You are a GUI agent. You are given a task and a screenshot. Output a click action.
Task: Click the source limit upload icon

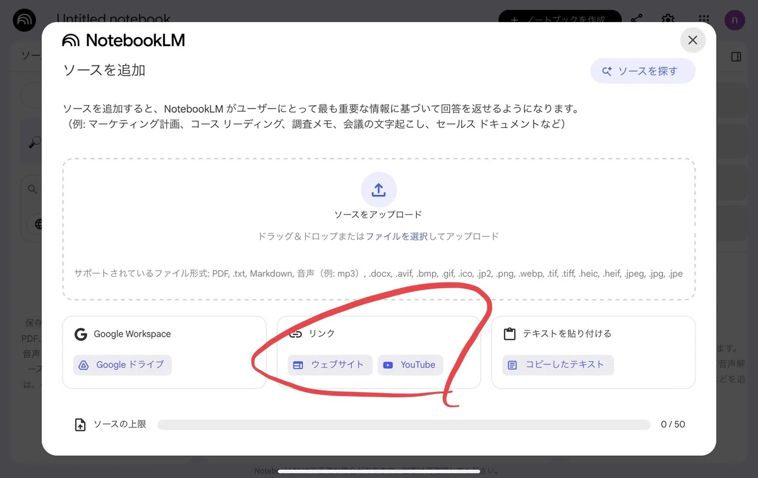(80, 424)
